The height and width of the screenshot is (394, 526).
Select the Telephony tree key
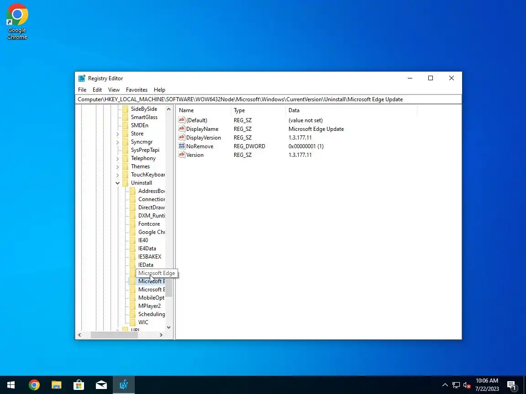(143, 159)
